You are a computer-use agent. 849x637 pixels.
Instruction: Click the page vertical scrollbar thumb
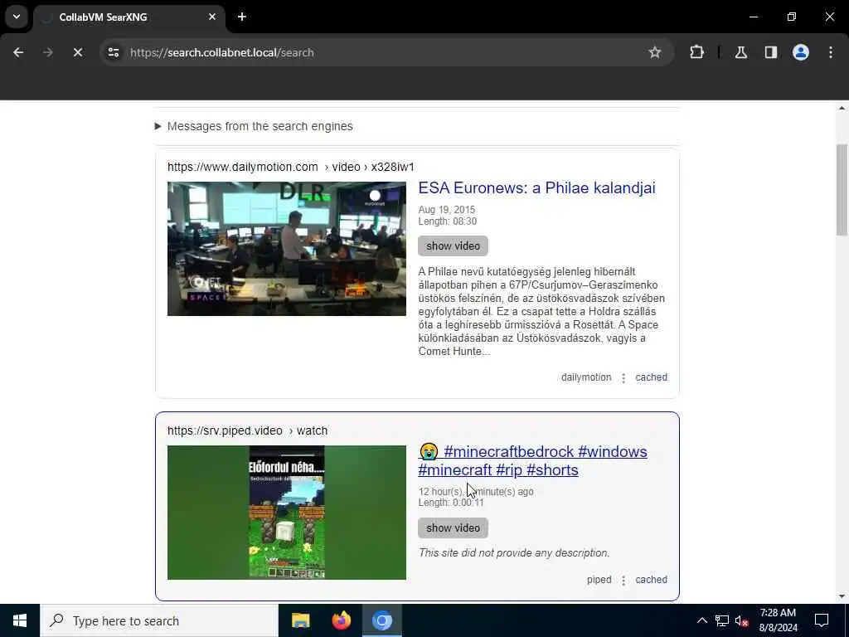click(x=842, y=190)
